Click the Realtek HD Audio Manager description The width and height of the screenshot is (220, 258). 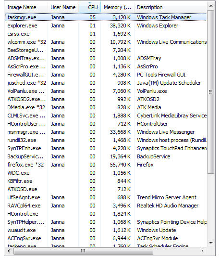pos(168,206)
